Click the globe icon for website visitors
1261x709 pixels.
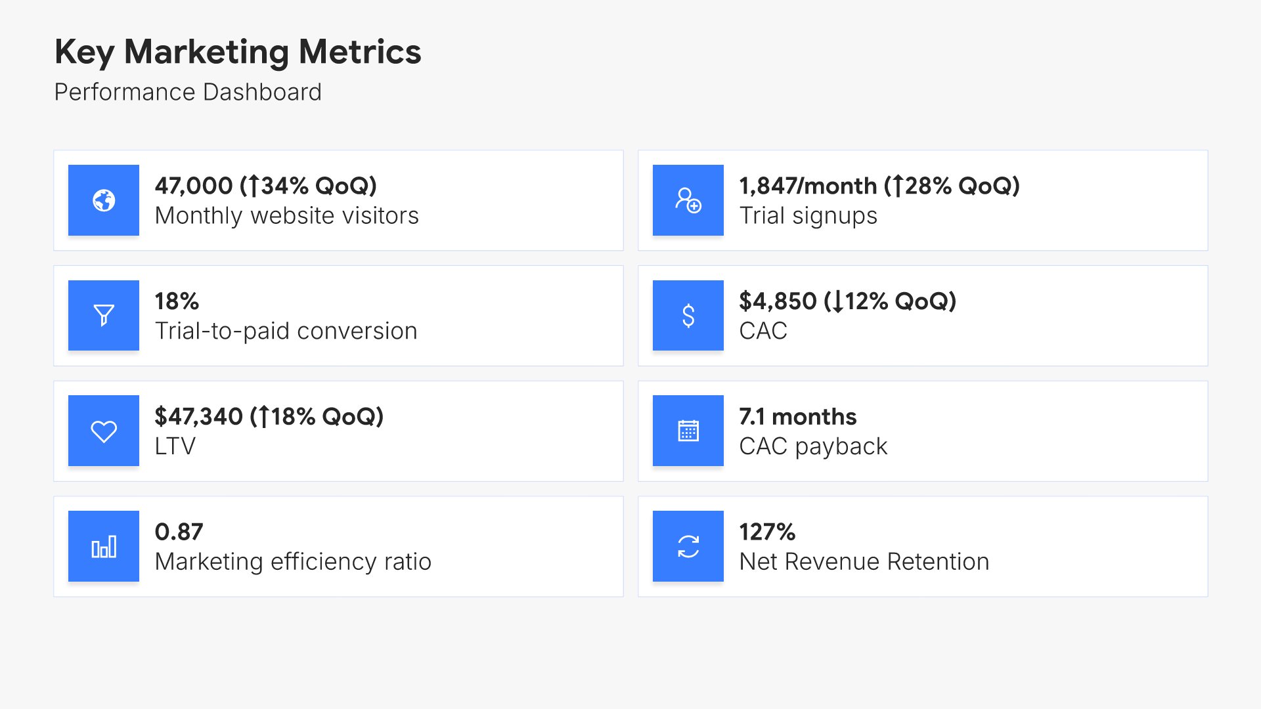(104, 200)
